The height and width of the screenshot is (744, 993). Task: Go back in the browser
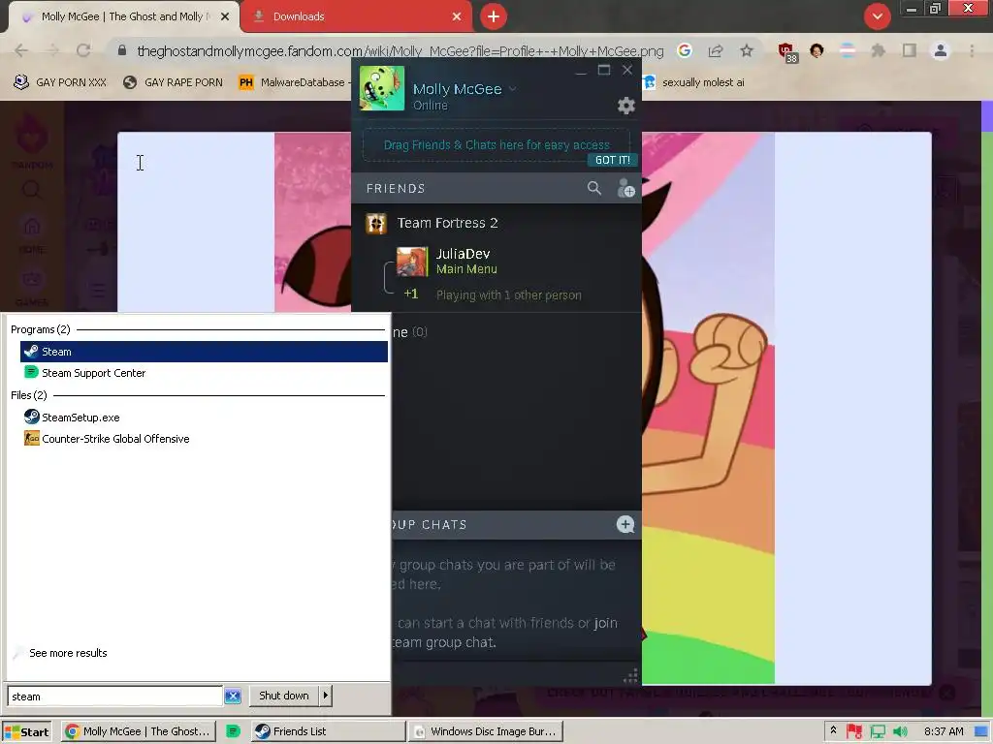click(21, 50)
